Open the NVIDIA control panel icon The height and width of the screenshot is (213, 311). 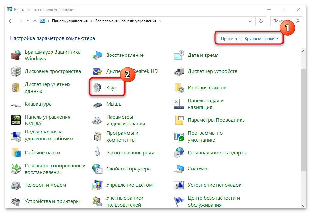16,120
